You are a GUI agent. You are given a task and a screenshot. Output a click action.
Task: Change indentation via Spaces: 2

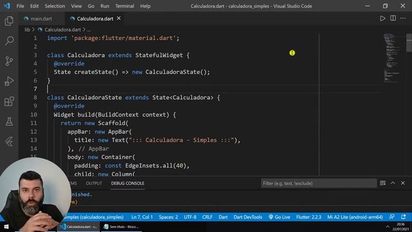tap(168, 217)
